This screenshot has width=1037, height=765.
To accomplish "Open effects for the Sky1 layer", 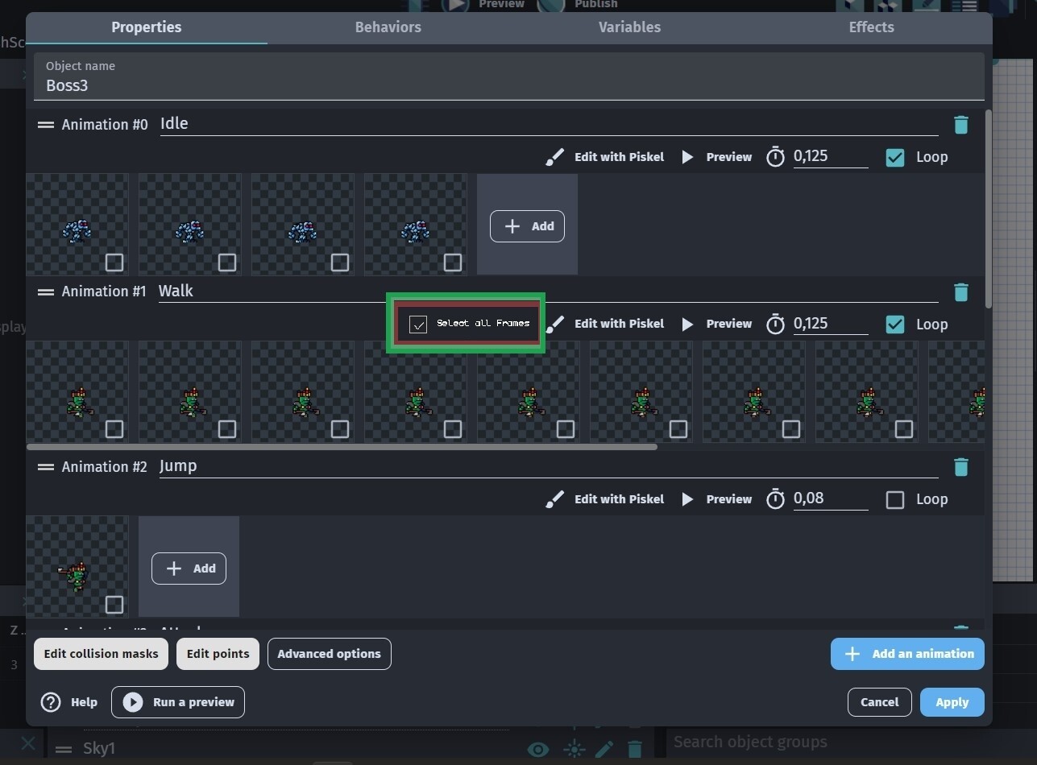I will click(573, 749).
